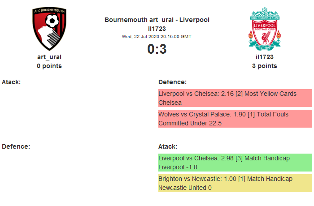The image size is (314, 206).
Task: Click the Atack heading above the green bet
Action: click(x=168, y=146)
